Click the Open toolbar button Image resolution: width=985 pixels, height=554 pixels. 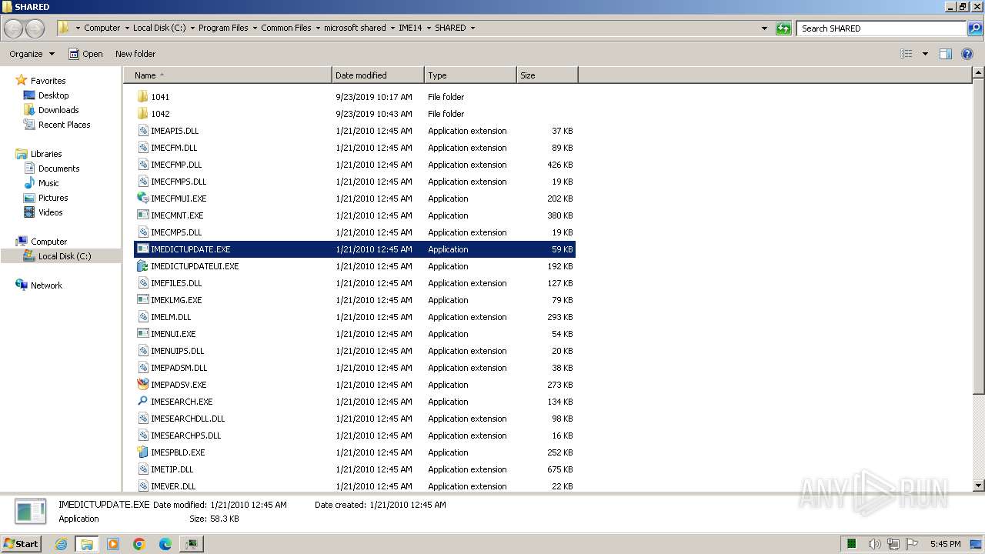click(x=85, y=54)
